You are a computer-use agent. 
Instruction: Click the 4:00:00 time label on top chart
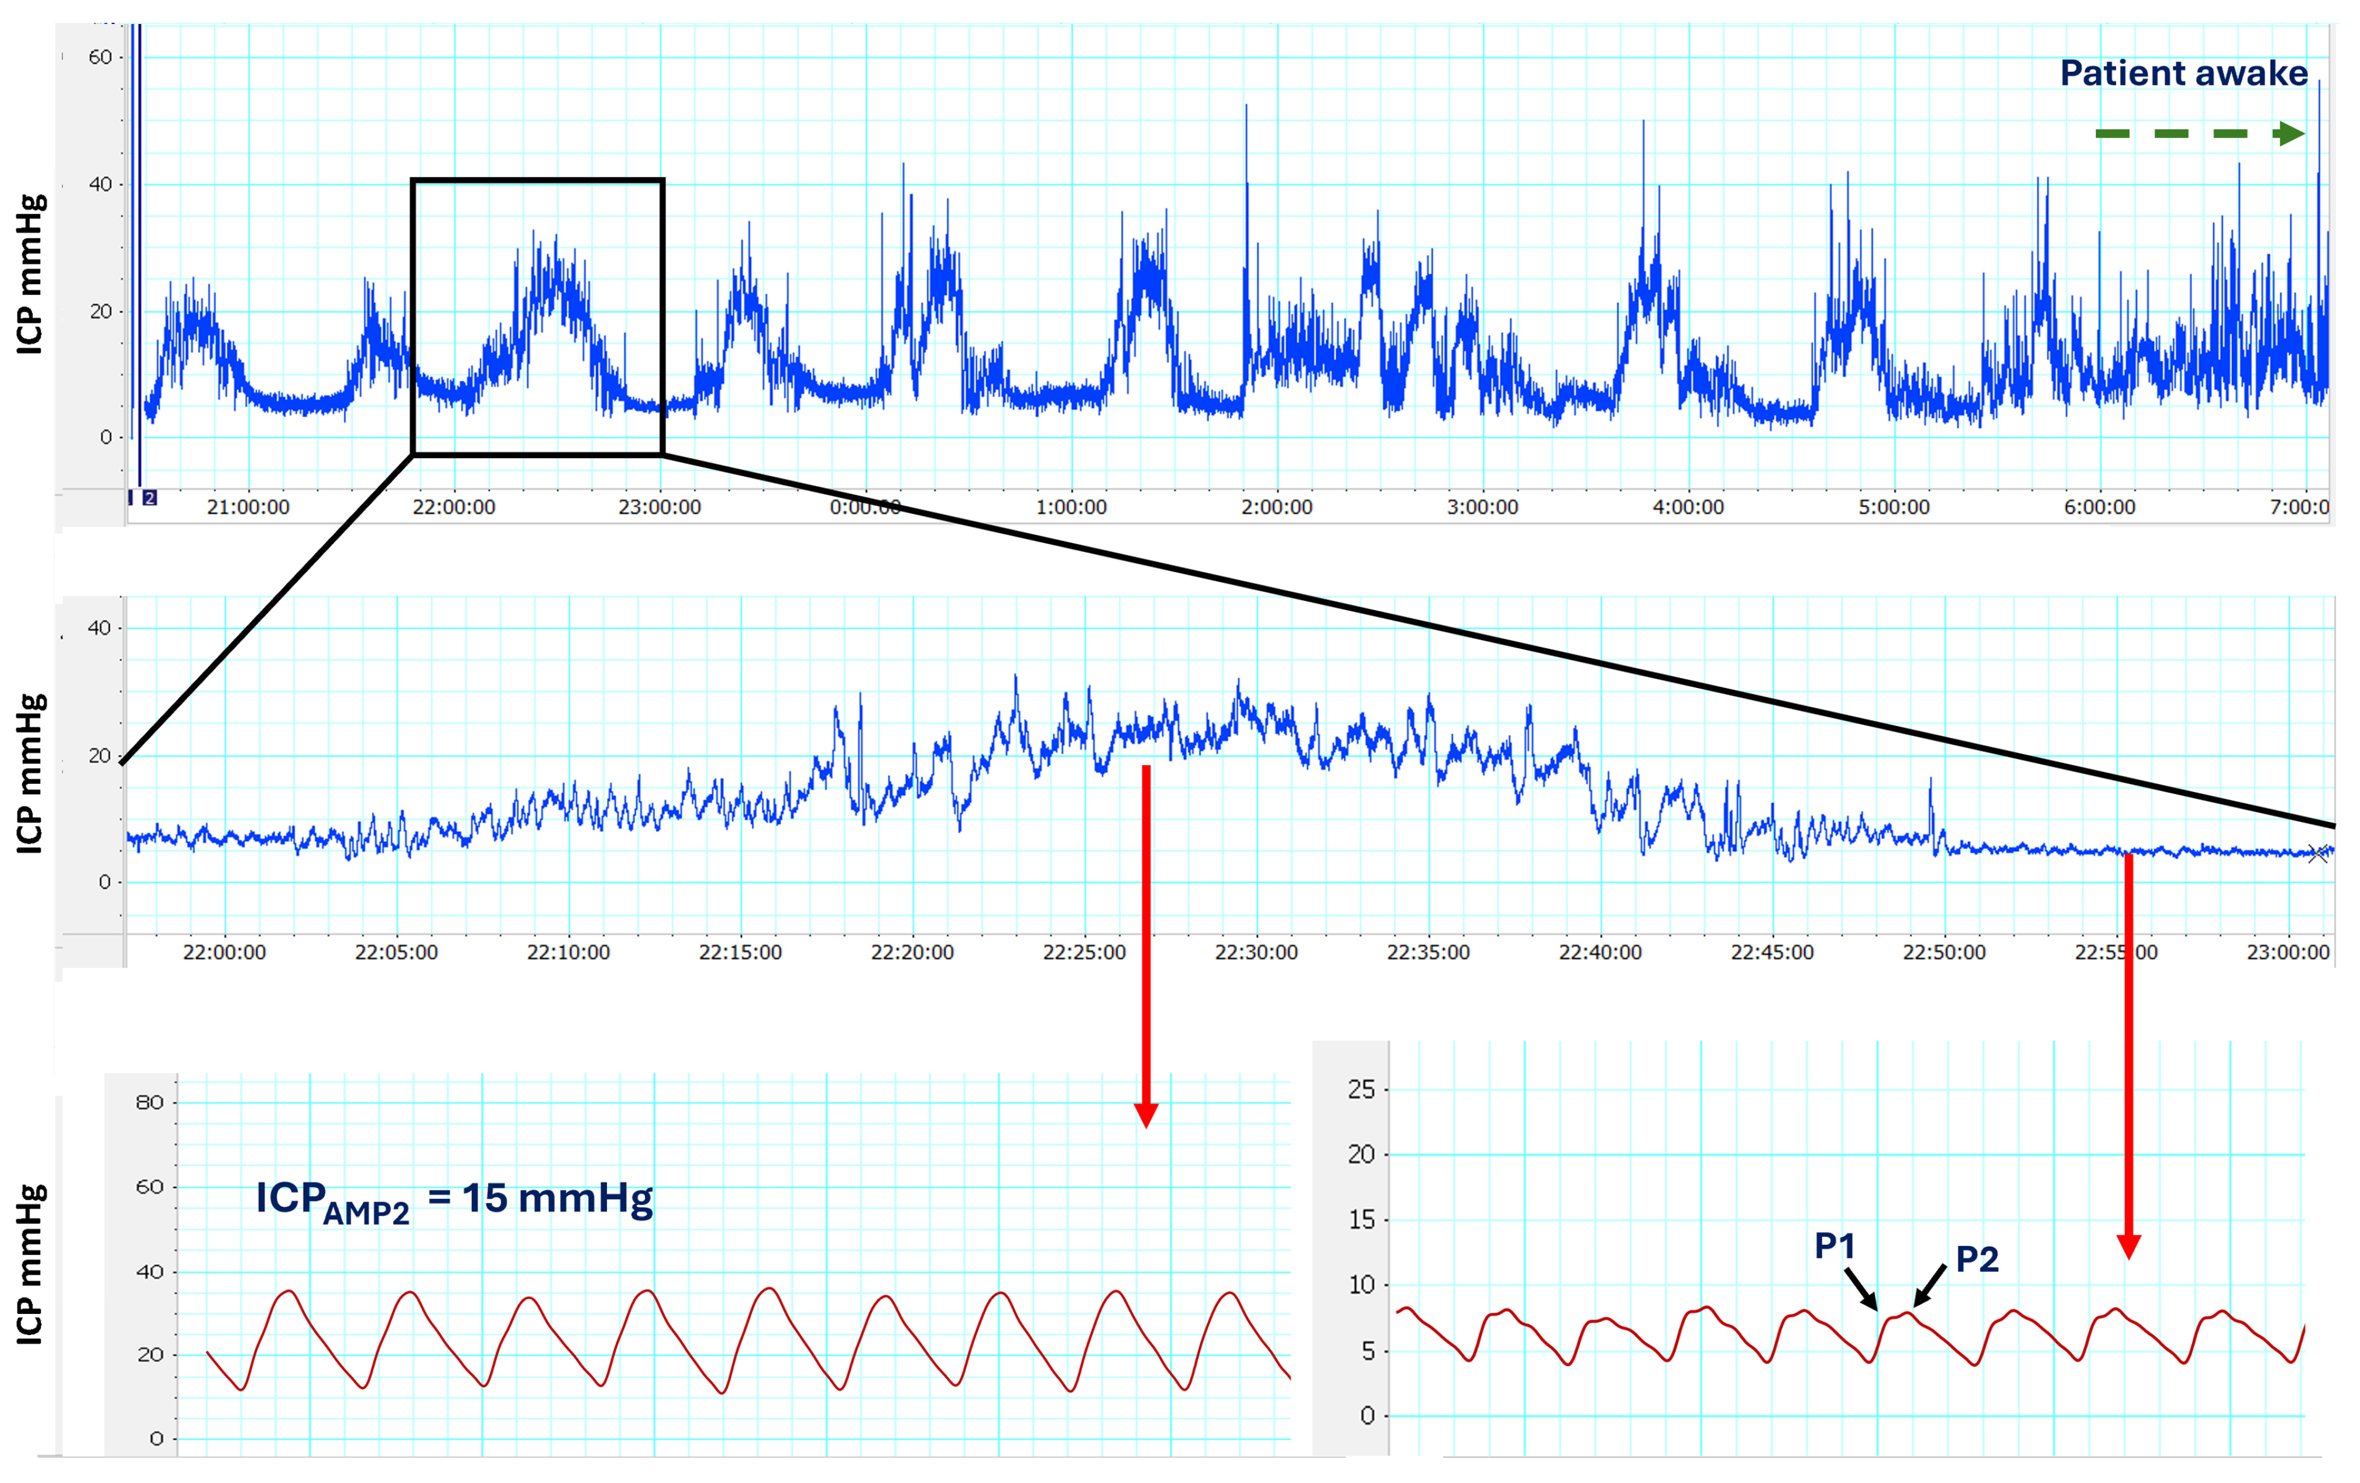pyautogui.click(x=1688, y=507)
